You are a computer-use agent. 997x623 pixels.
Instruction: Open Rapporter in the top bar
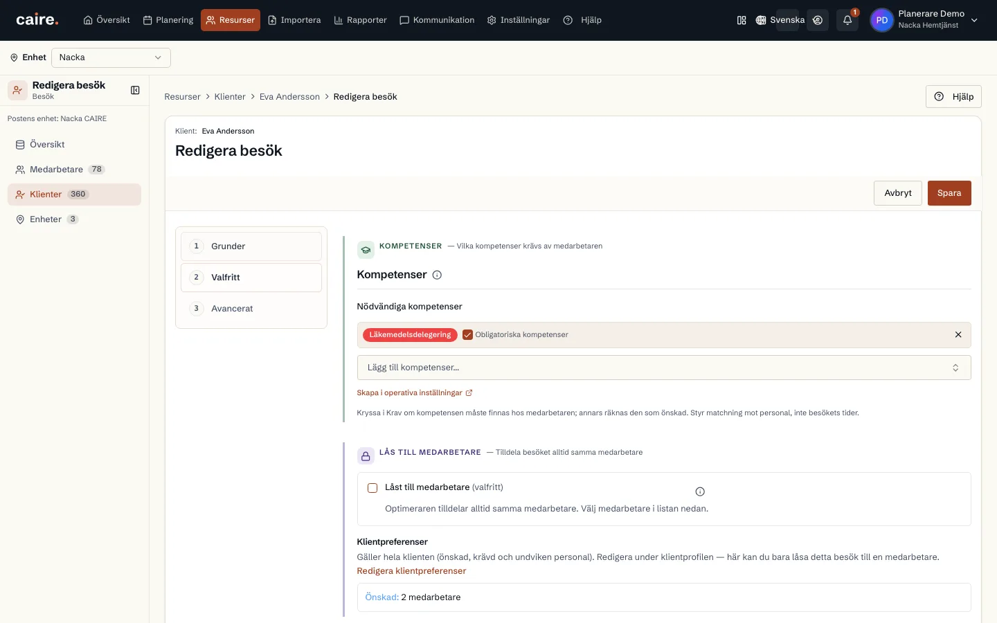pos(360,20)
